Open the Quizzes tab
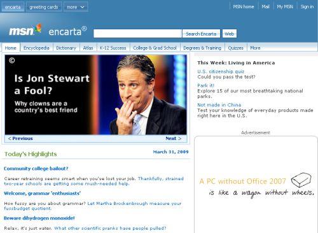Viewport: 318px width, 233px height. tap(235, 48)
